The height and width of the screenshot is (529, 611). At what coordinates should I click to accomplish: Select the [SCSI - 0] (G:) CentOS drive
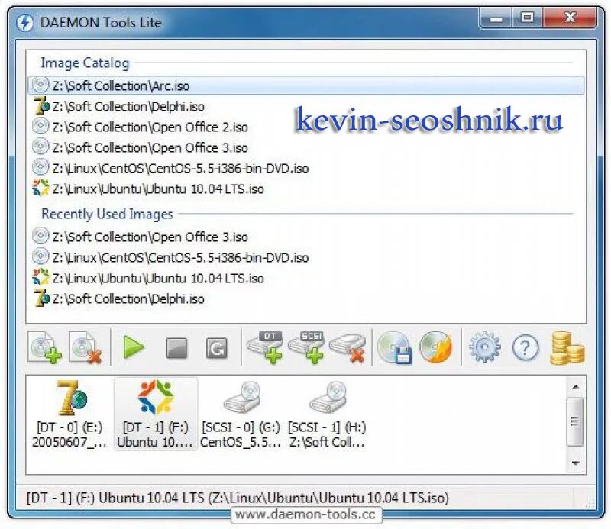tap(241, 414)
